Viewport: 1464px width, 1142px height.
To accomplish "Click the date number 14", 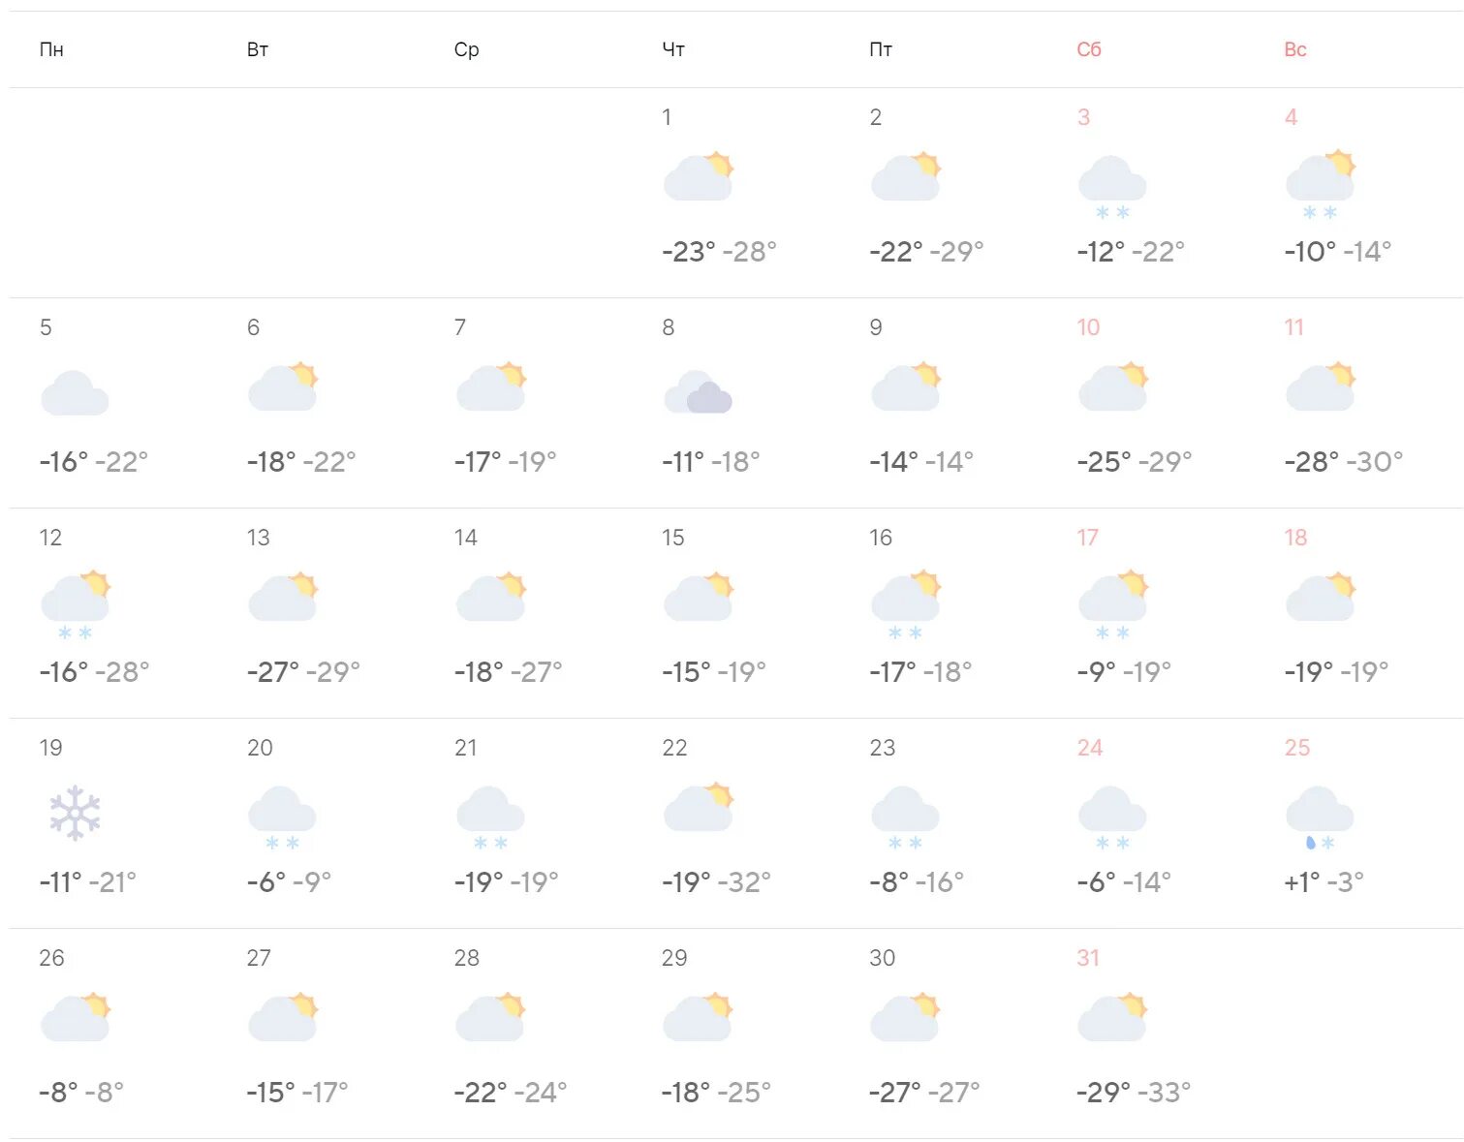I will [466, 538].
